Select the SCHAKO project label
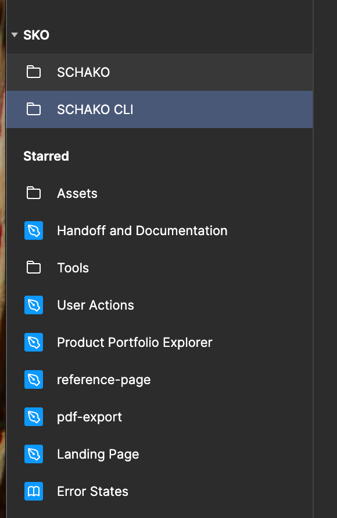 tap(84, 72)
